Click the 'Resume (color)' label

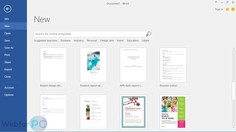click(x=169, y=86)
